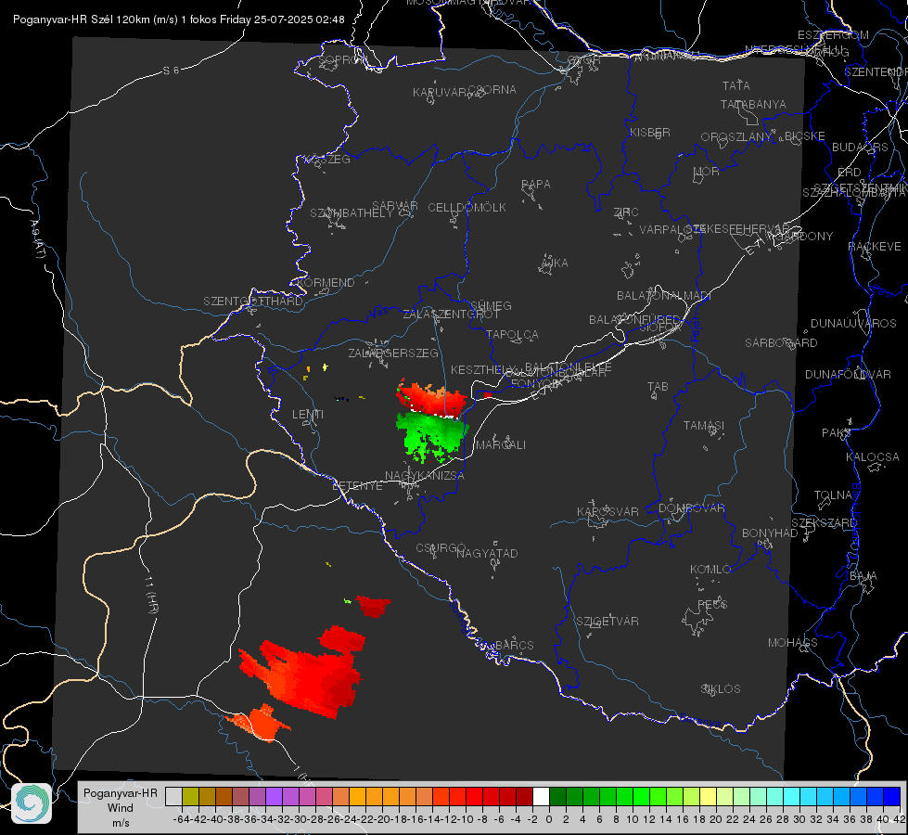
Task: Click the NAGYATÁD city label
Action: 487,553
